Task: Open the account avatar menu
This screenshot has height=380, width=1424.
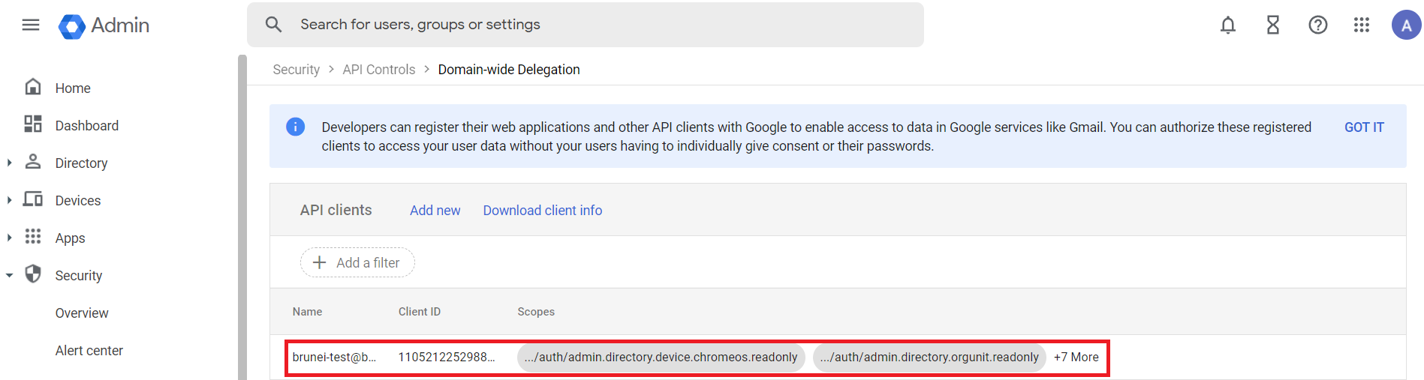Action: click(x=1407, y=25)
